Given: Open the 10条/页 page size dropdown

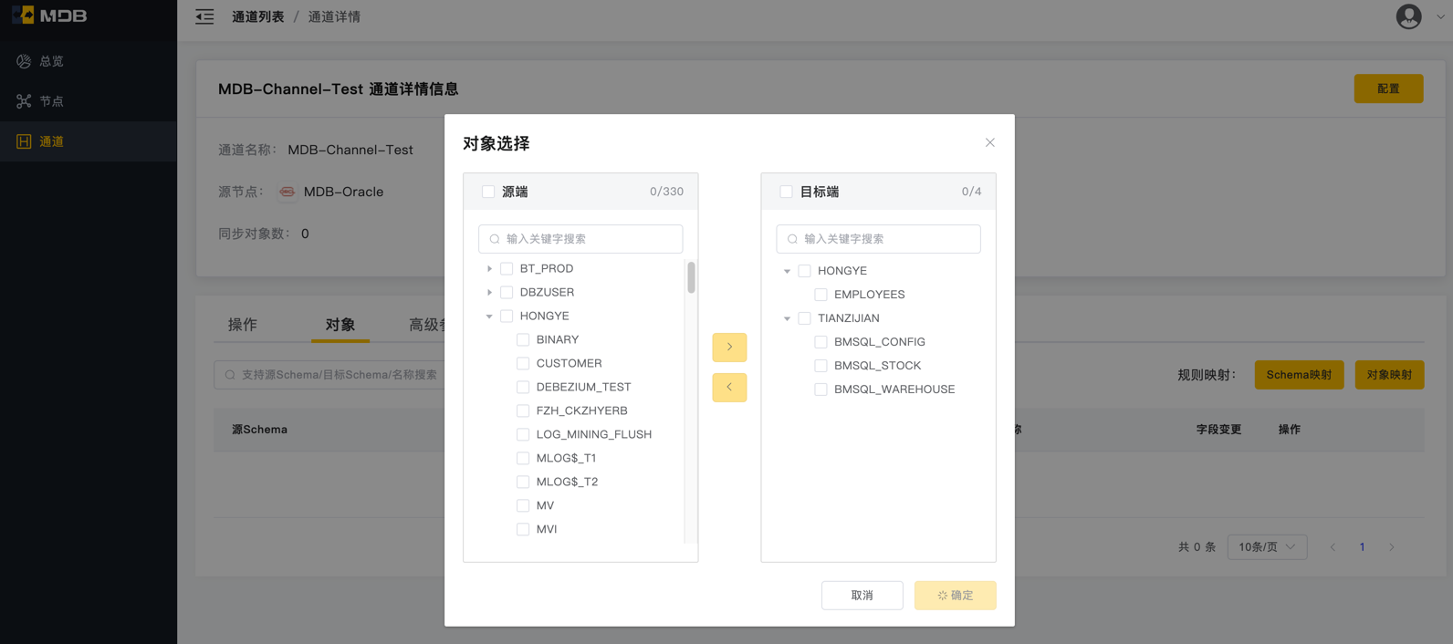Looking at the screenshot, I should [1267, 547].
